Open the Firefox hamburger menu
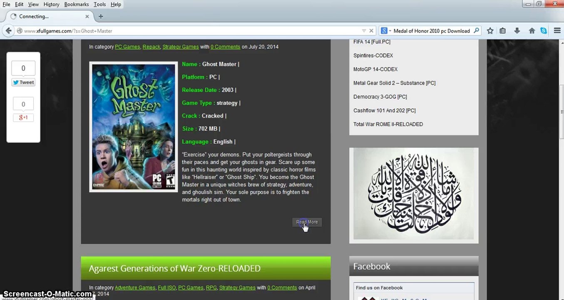 [x=557, y=31]
